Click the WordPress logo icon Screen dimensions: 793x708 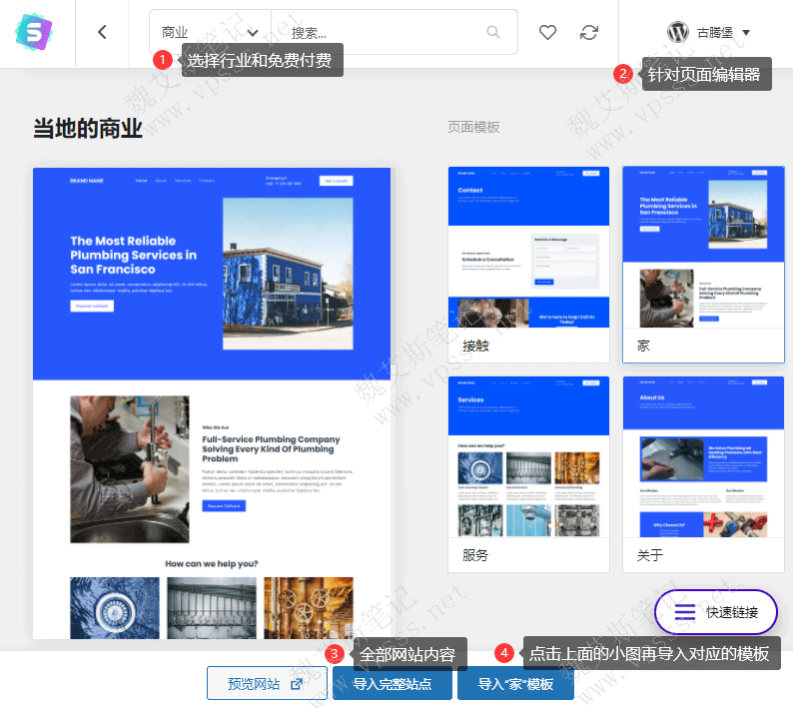678,32
